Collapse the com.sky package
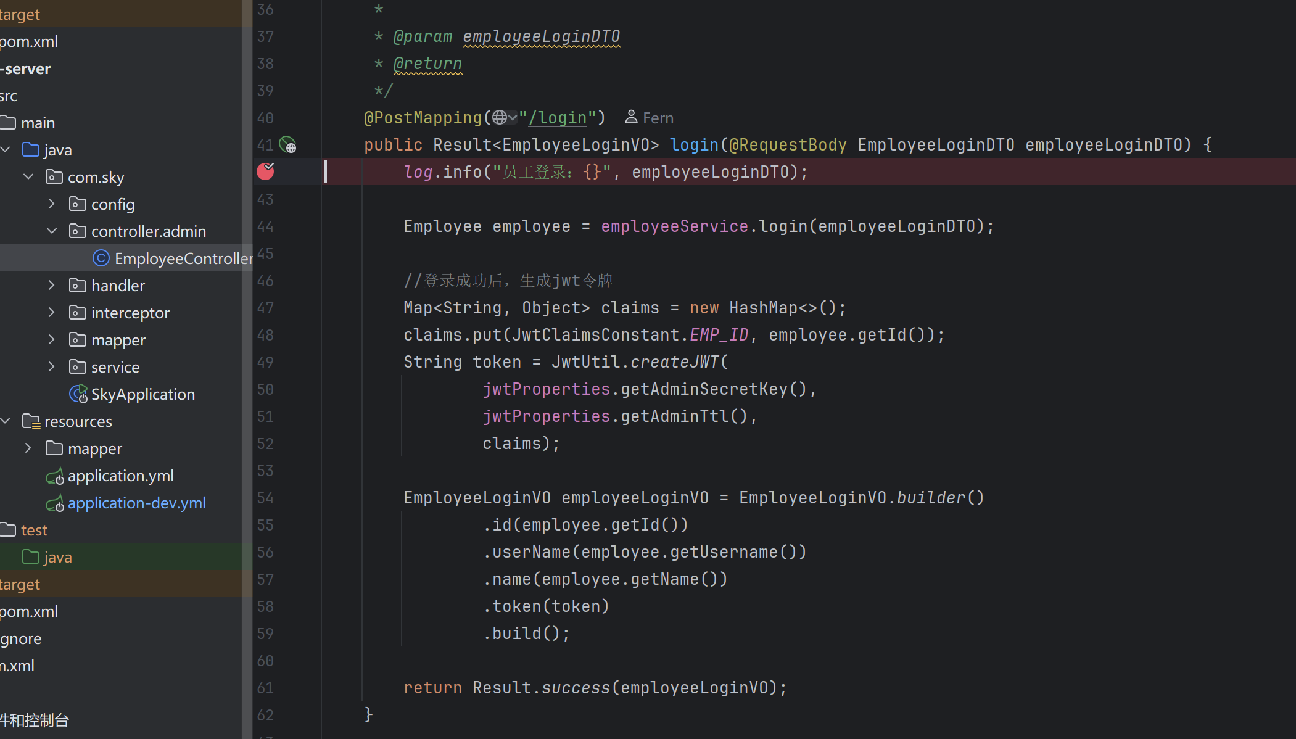The width and height of the screenshot is (1296, 739). (x=28, y=176)
